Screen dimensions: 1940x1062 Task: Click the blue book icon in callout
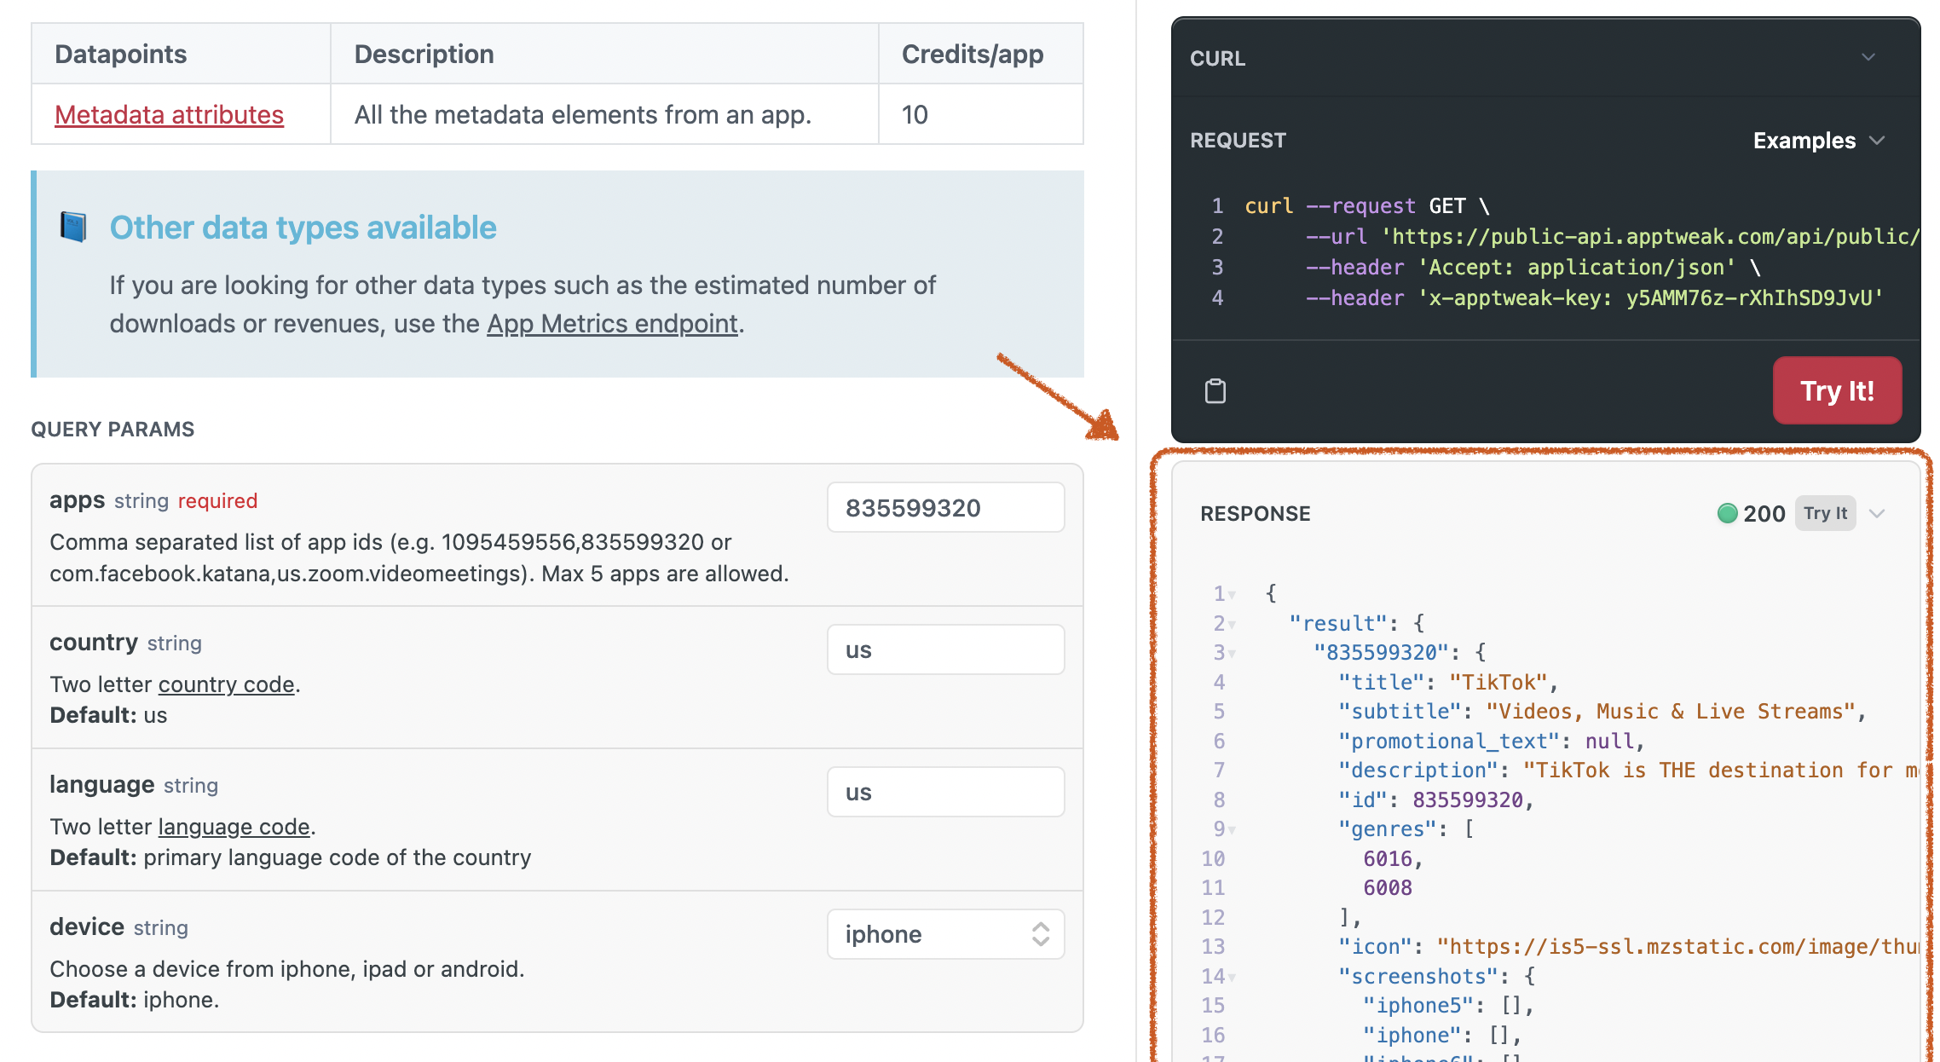[x=73, y=228]
